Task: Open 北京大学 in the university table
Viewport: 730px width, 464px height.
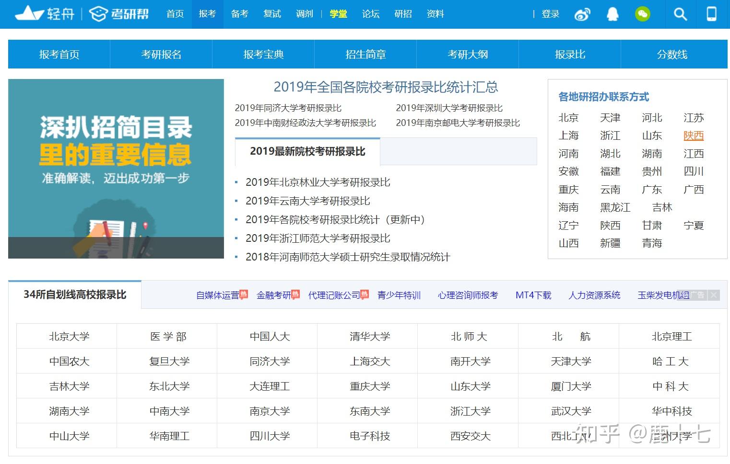Action: point(69,337)
